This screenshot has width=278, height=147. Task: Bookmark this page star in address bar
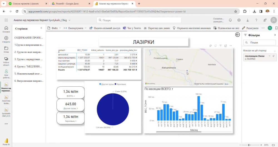click(235, 11)
